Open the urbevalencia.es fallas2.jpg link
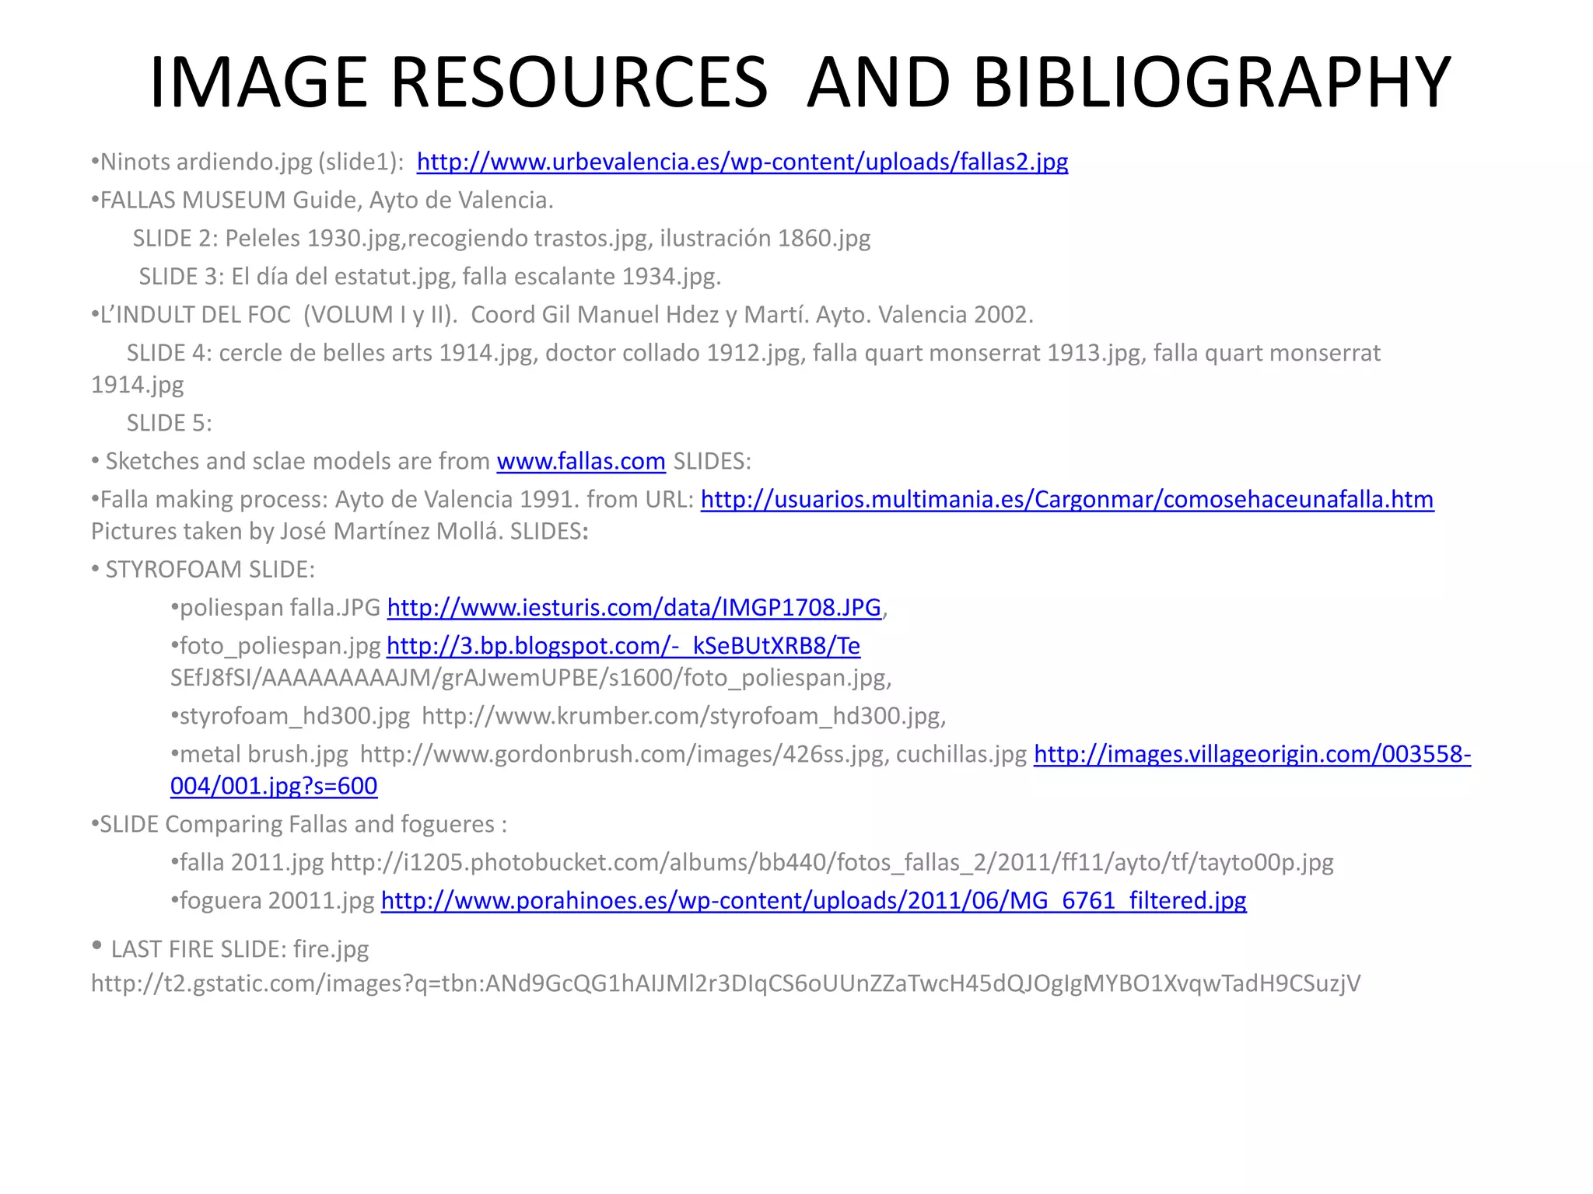This screenshot has height=1194, width=1593. (x=742, y=162)
